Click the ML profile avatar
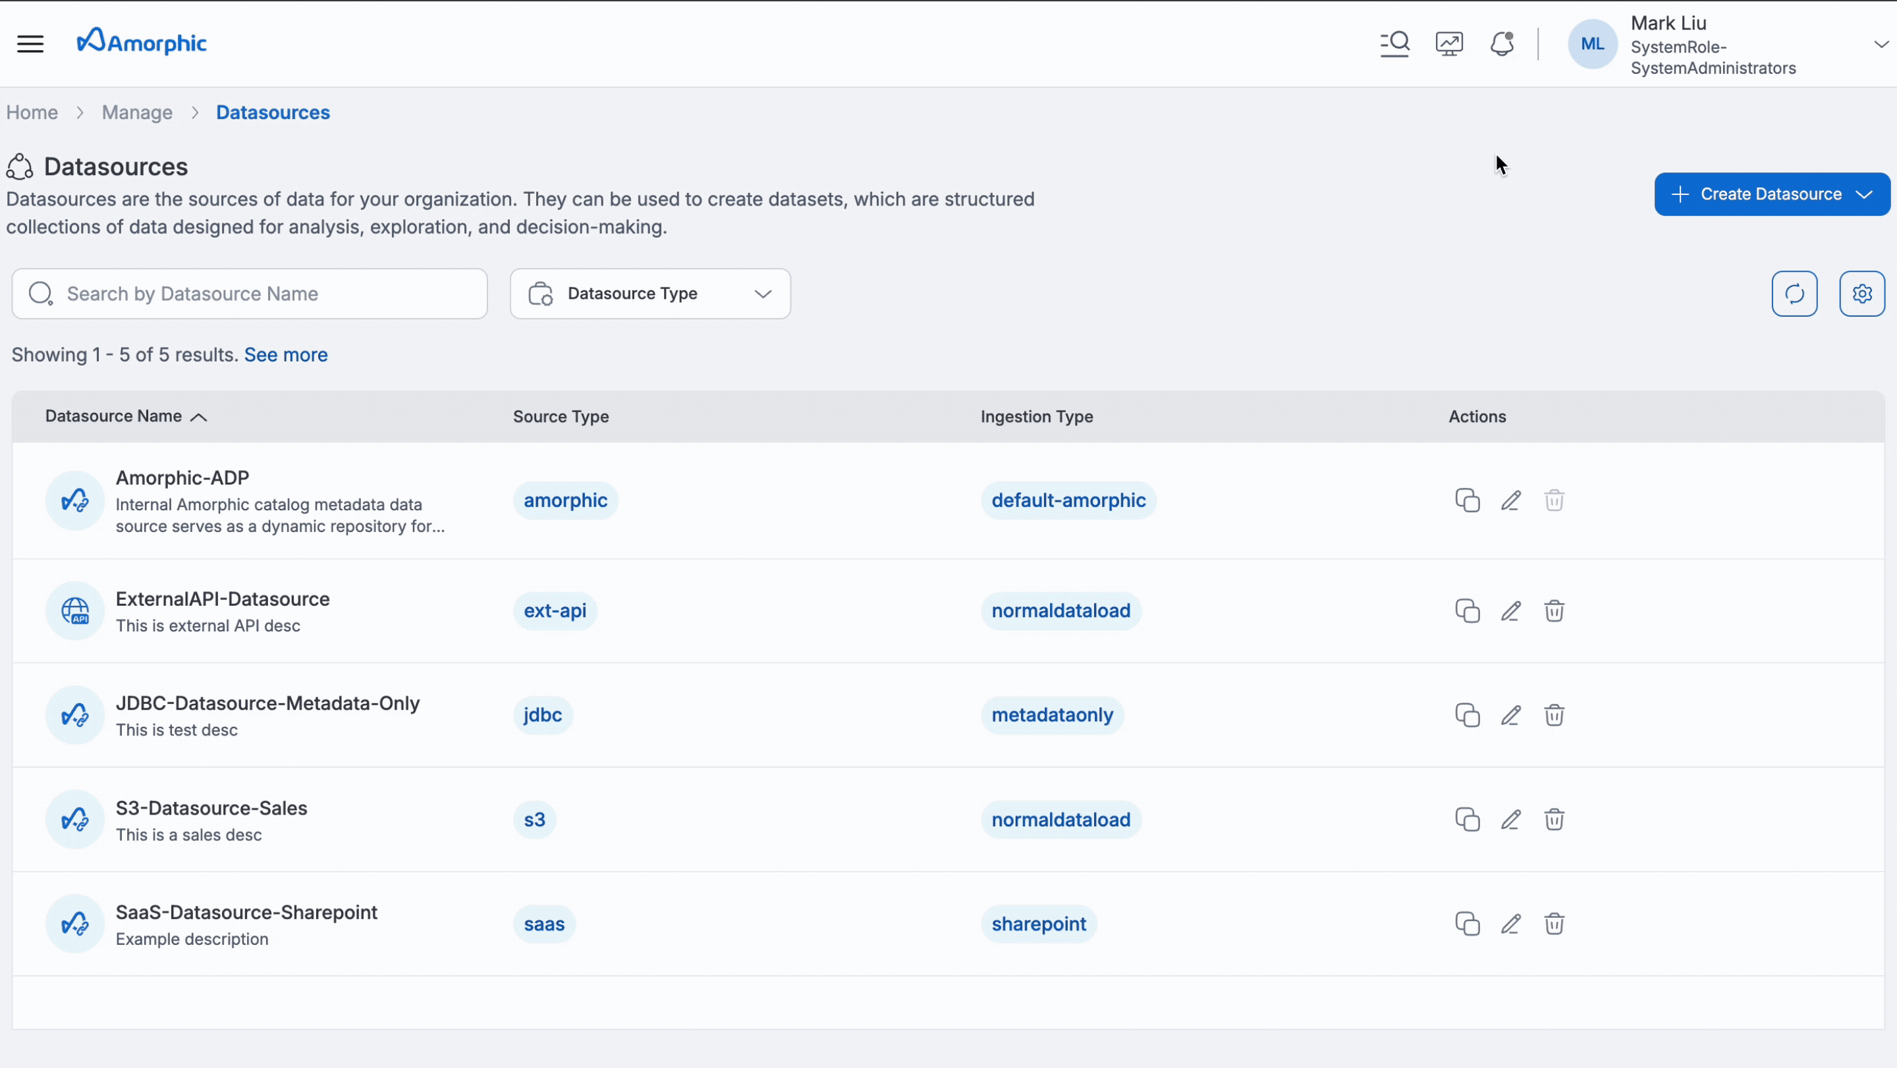Viewport: 1897px width, 1068px height. pyautogui.click(x=1591, y=43)
